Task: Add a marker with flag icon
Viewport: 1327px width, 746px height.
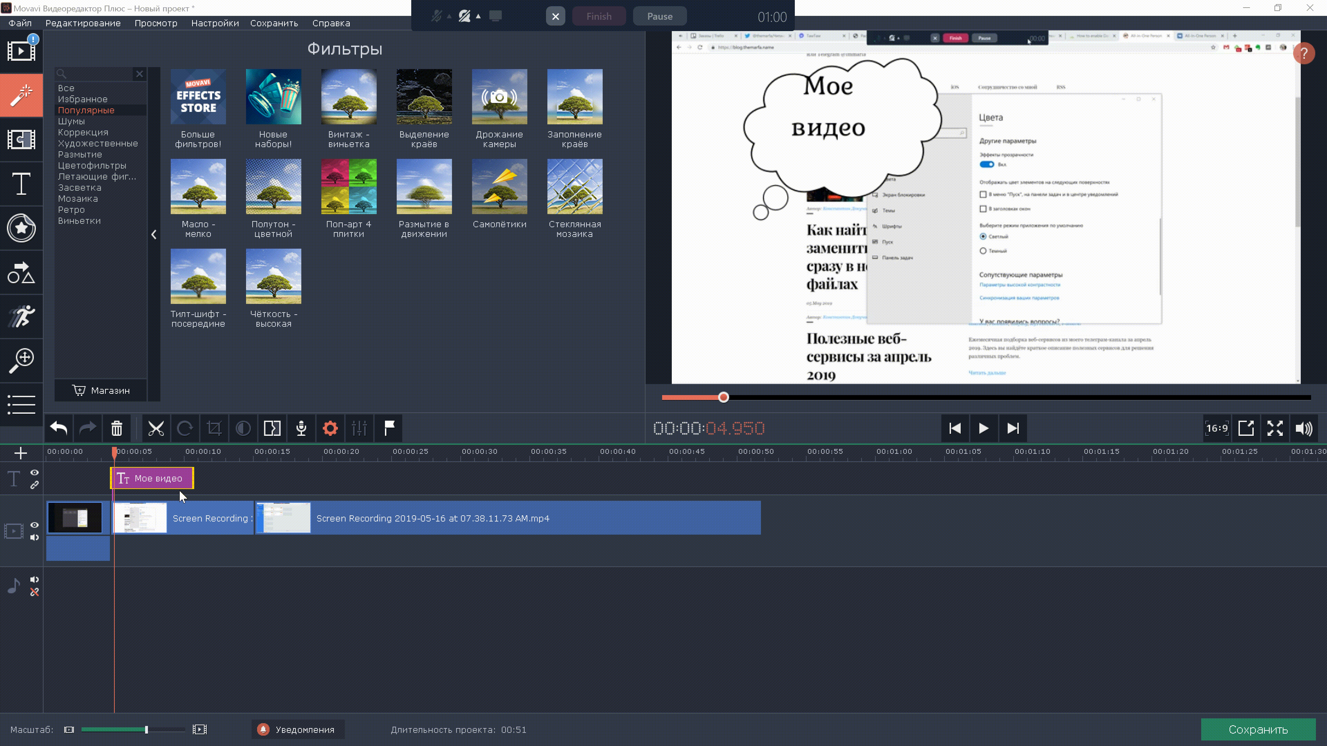Action: [x=389, y=428]
